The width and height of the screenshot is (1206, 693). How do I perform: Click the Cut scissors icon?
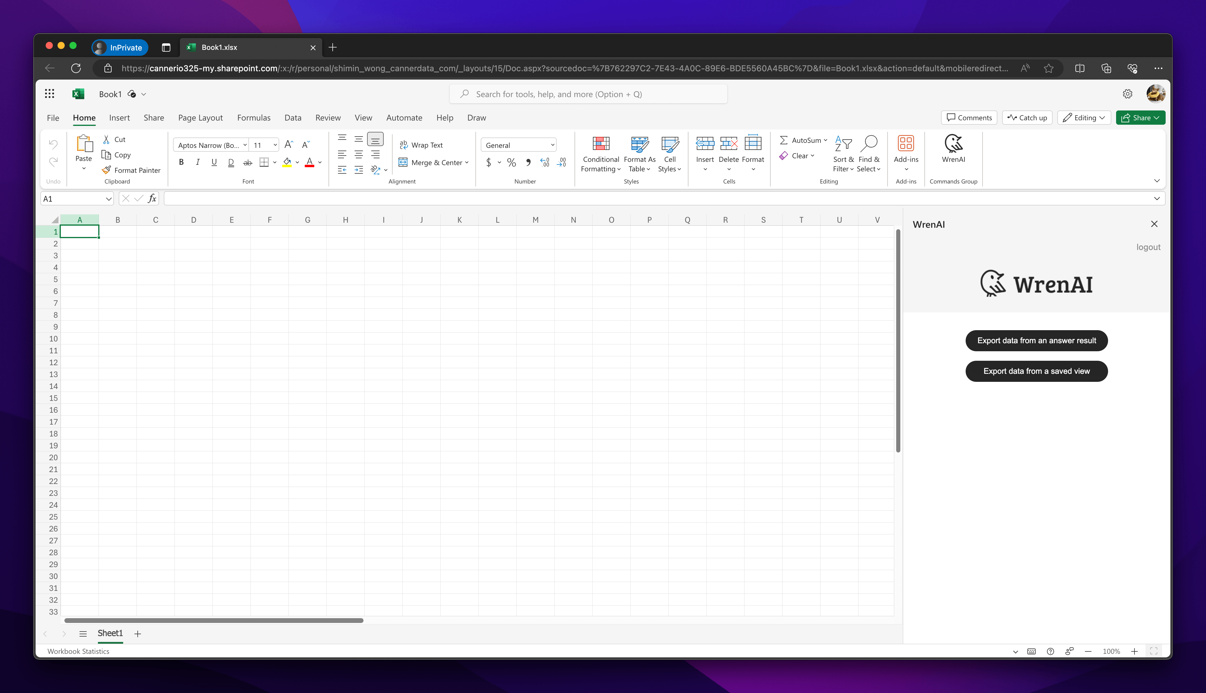[x=107, y=140]
